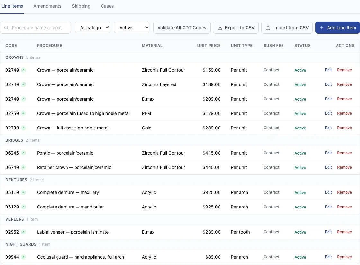
Task: Edit the D6245 Pontic line item
Action: 328,153
